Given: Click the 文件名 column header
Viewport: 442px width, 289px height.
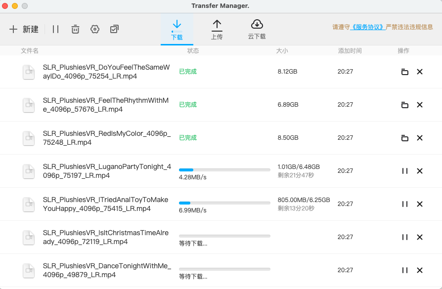Looking at the screenshot, I should click(x=30, y=51).
